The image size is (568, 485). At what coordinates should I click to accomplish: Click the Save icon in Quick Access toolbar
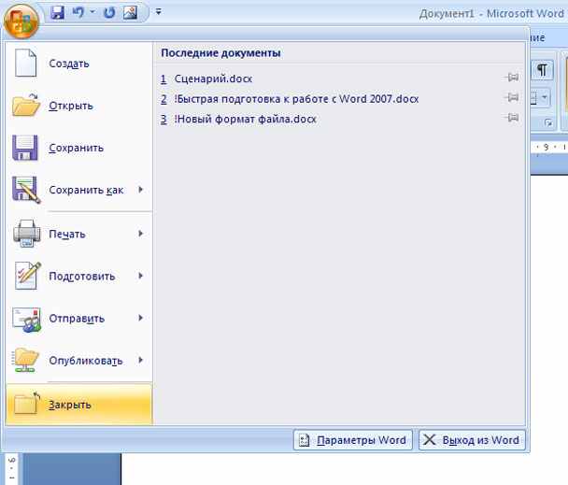(x=58, y=13)
